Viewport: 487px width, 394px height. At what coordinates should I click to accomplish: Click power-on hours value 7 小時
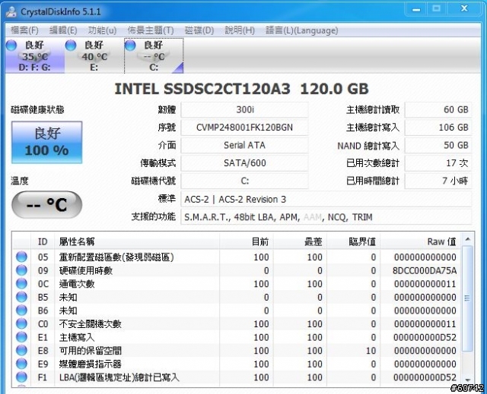(438, 181)
